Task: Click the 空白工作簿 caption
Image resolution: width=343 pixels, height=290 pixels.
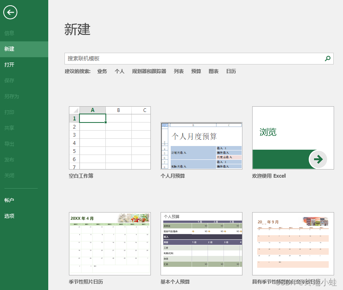Action: pos(81,176)
